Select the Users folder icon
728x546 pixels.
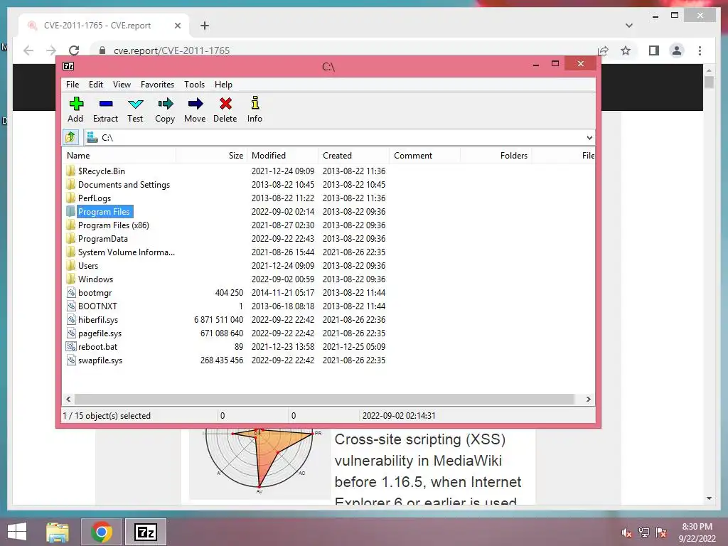coord(70,266)
